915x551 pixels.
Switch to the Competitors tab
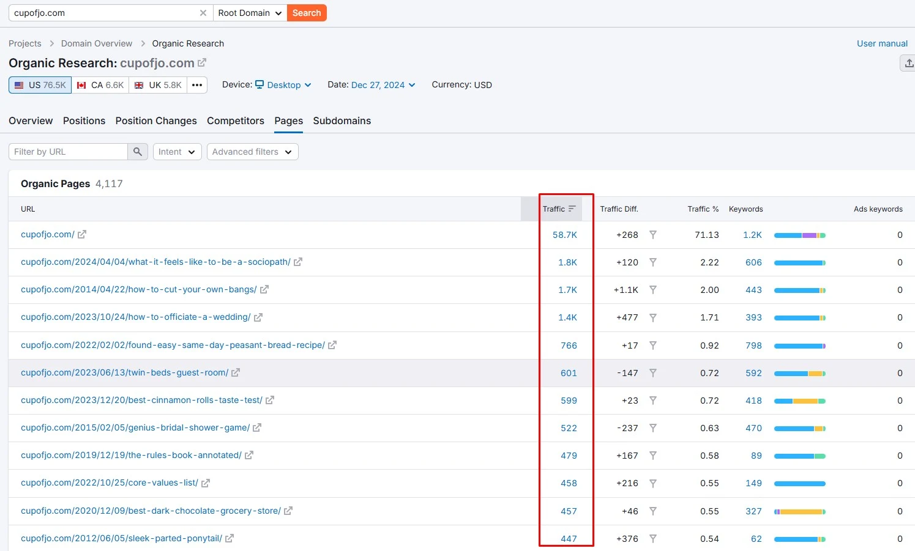click(236, 120)
